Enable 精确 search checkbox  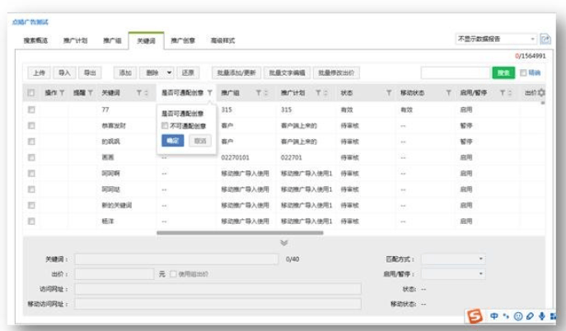[x=523, y=72]
